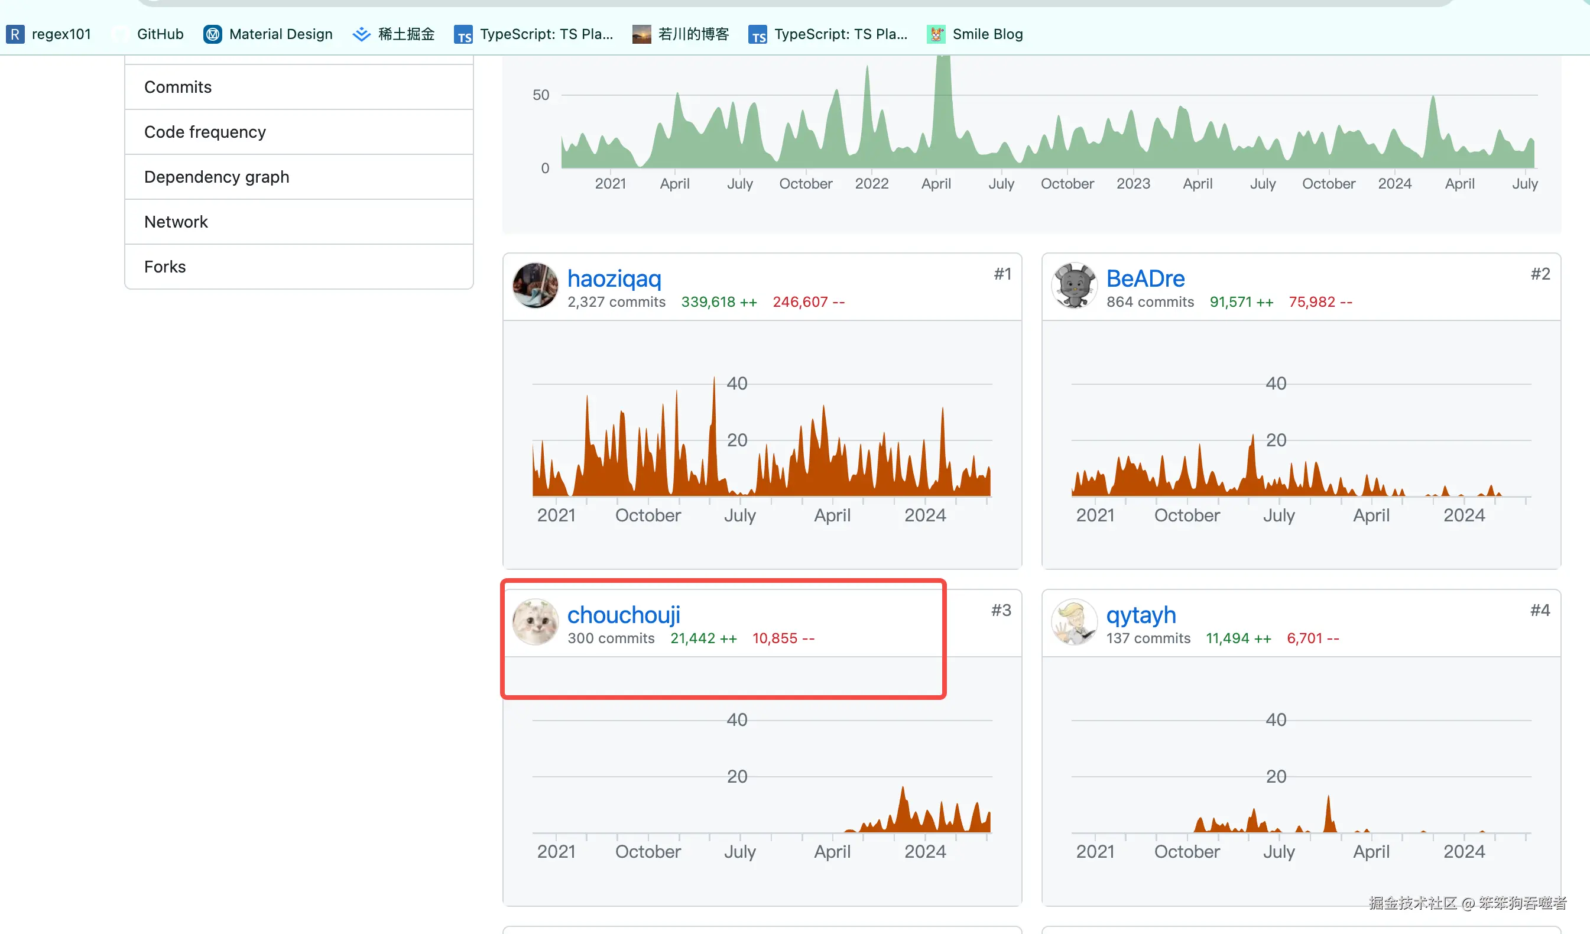This screenshot has width=1590, height=934.
Task: Open the Network insights page
Action: [176, 222]
